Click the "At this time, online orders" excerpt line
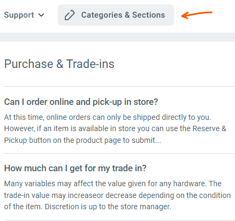The height and width of the screenshot is (221, 235). click(x=108, y=117)
